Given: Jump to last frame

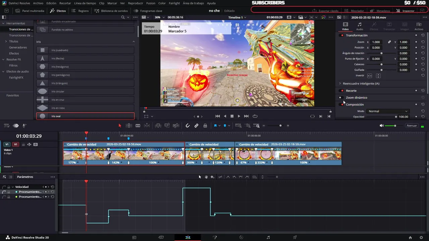Looking at the screenshot, I should pos(246,116).
